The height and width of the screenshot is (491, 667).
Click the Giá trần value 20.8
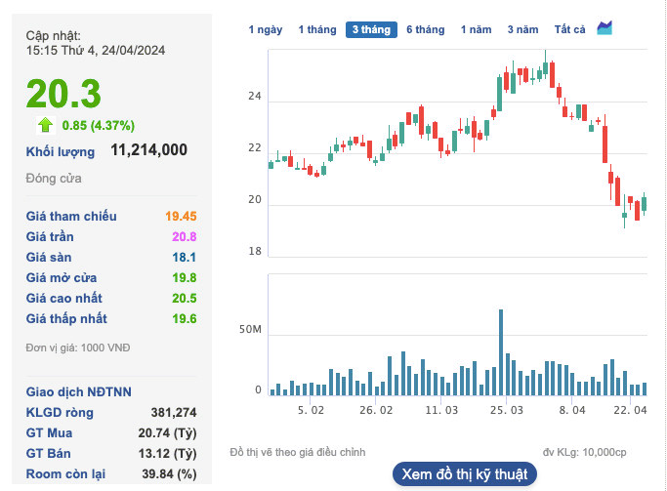(x=184, y=236)
